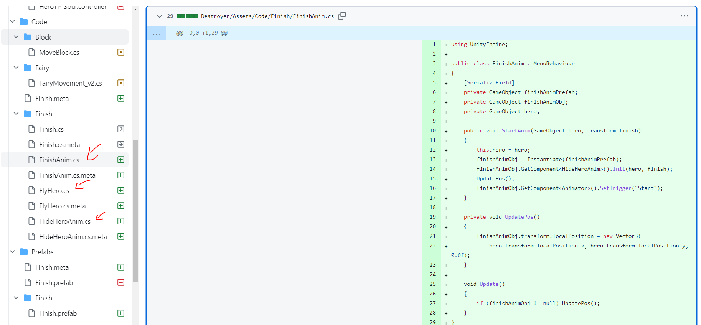Collapse the Prefabs folder
Screen dimensions: 701x325
(x=12, y=252)
